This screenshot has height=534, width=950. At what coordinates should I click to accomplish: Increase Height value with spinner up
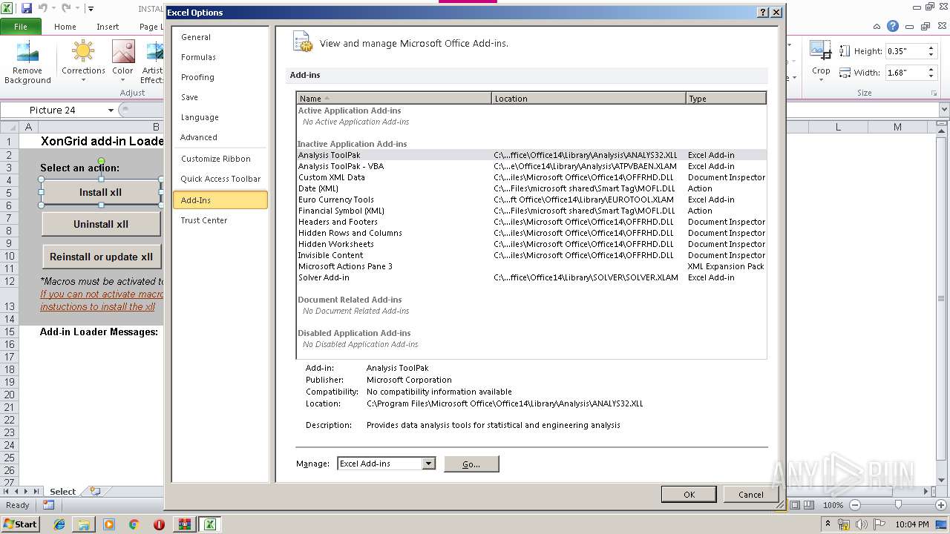click(931, 47)
